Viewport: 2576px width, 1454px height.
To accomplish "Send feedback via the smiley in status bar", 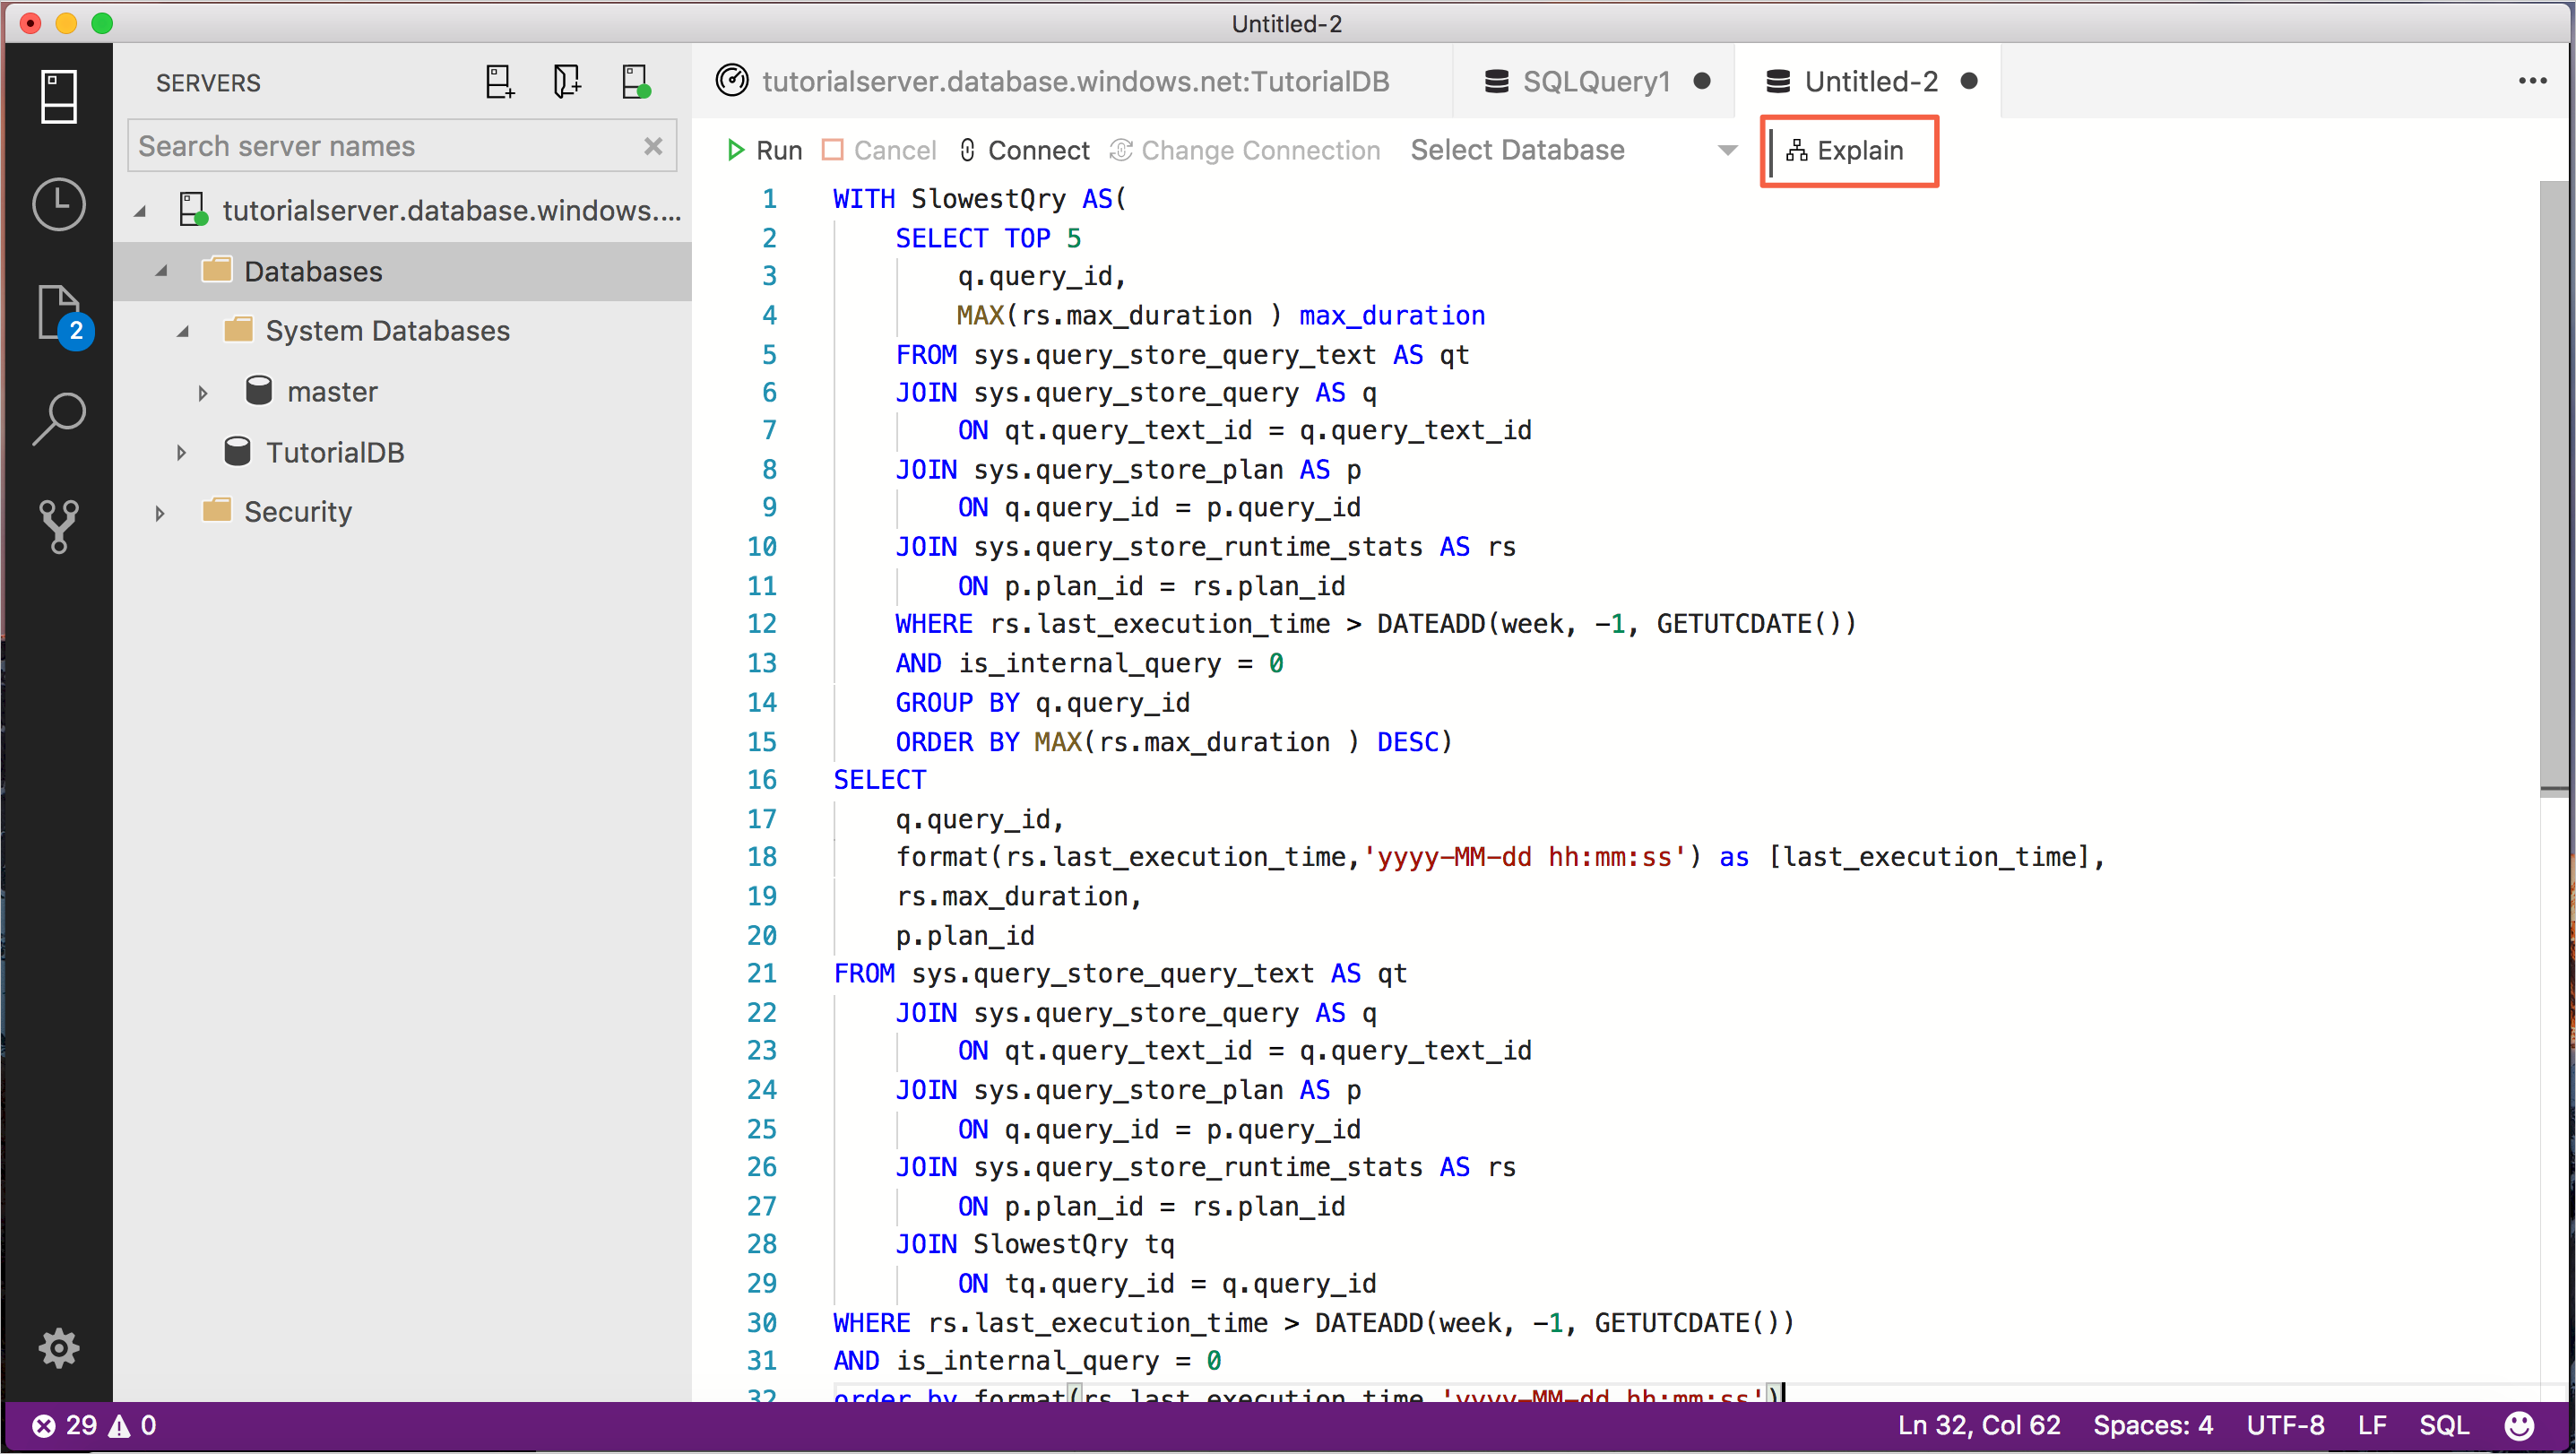I will pyautogui.click(x=2519, y=1425).
